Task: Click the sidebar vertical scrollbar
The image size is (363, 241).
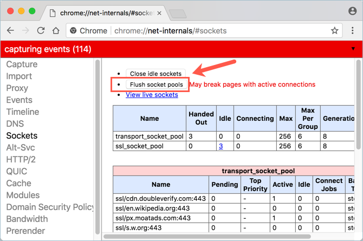Action: (98, 135)
